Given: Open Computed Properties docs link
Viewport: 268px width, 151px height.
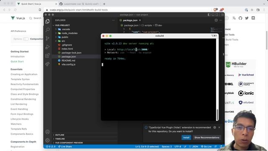Looking at the screenshot, I should [23, 89].
